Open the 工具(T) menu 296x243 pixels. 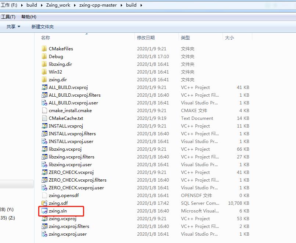tap(8, 17)
